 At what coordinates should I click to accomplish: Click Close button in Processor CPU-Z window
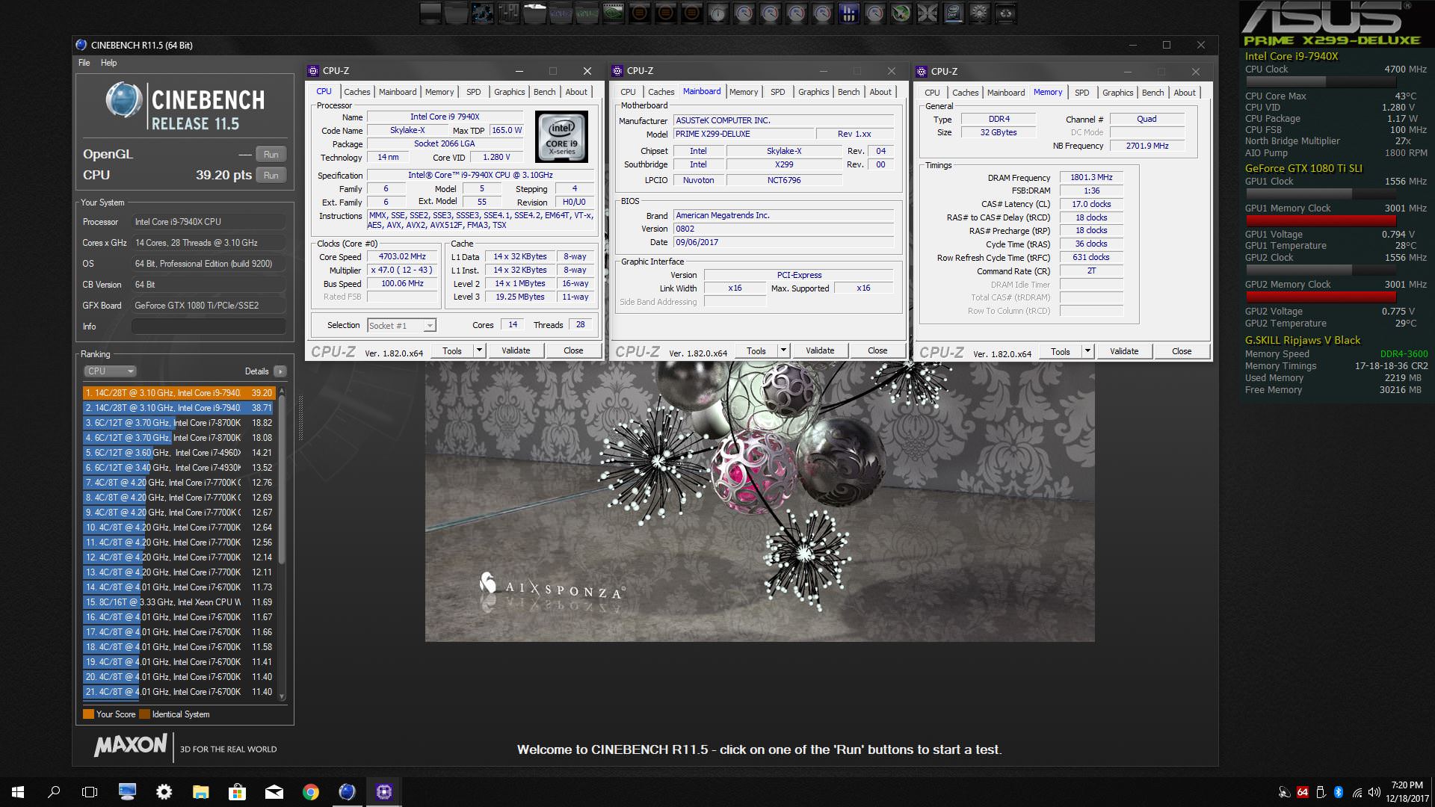click(573, 350)
